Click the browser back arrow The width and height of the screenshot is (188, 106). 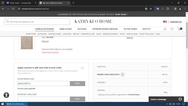tap(3, 9)
